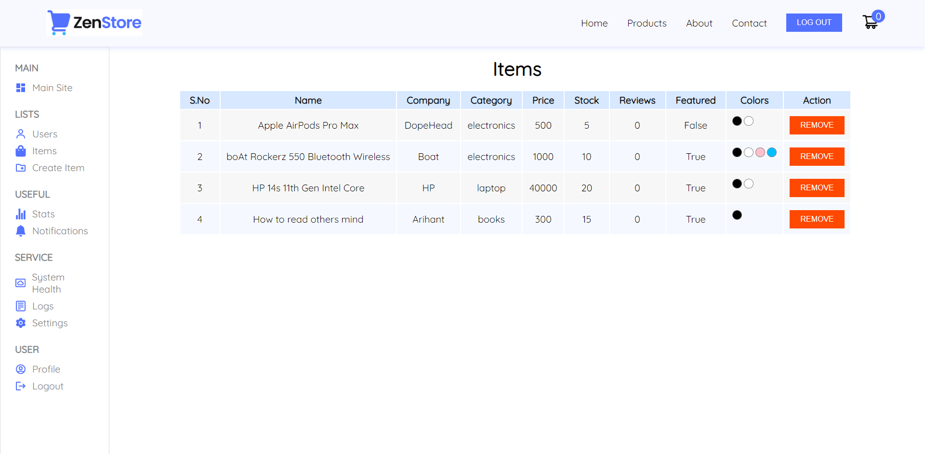
Task: Open About page from navbar
Action: (699, 23)
